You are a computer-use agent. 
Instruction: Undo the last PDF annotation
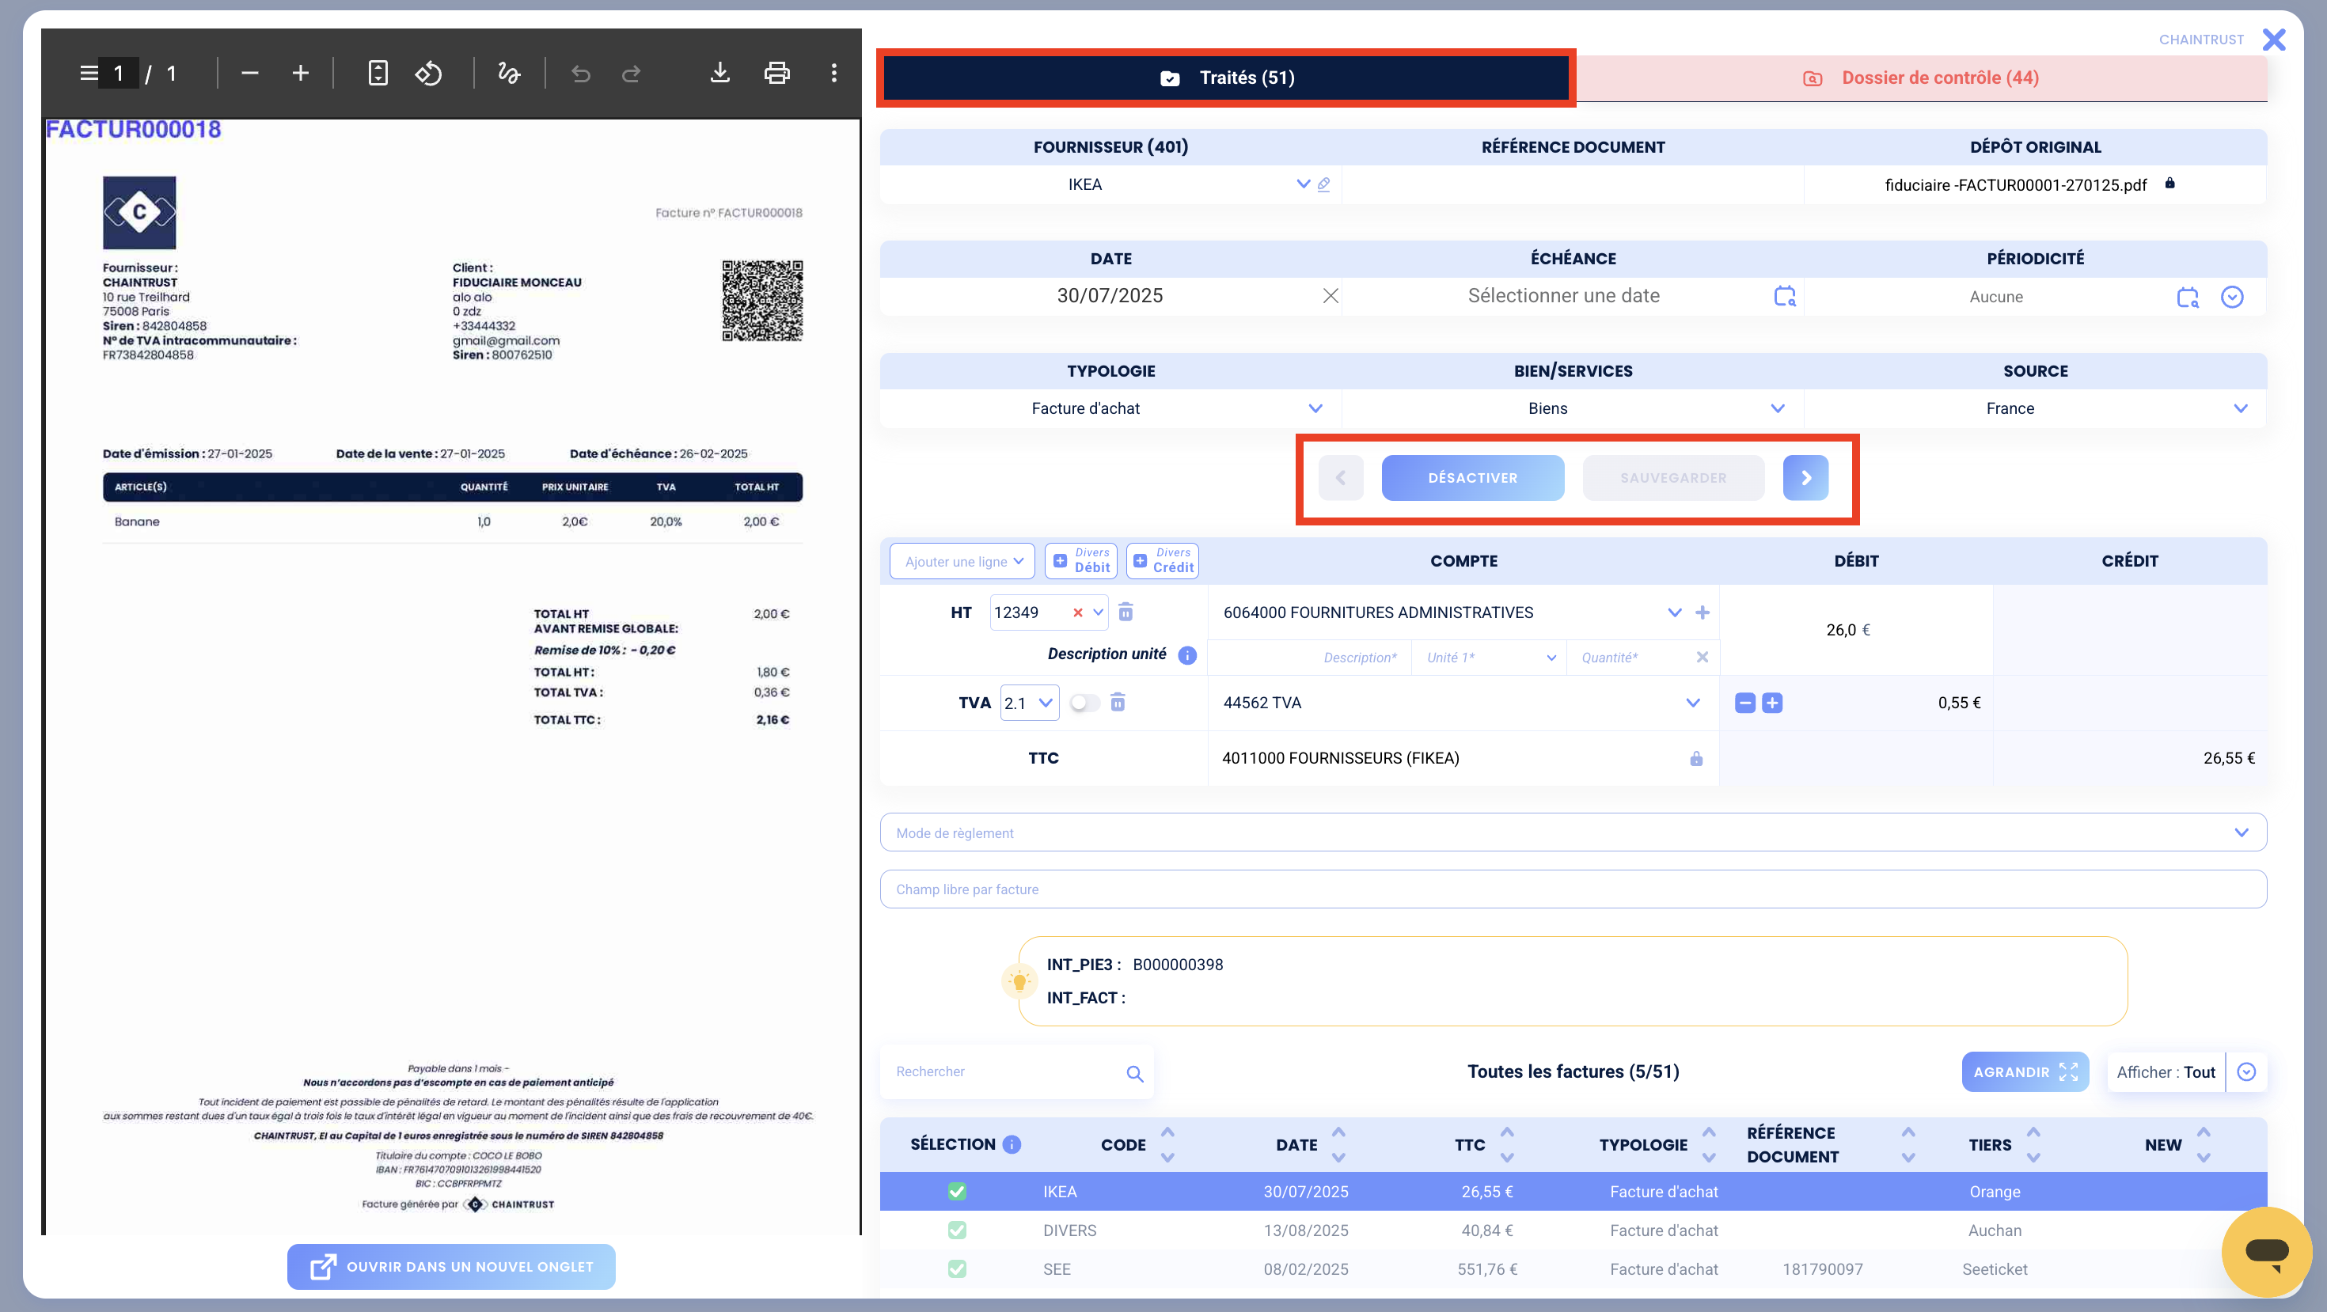[581, 73]
